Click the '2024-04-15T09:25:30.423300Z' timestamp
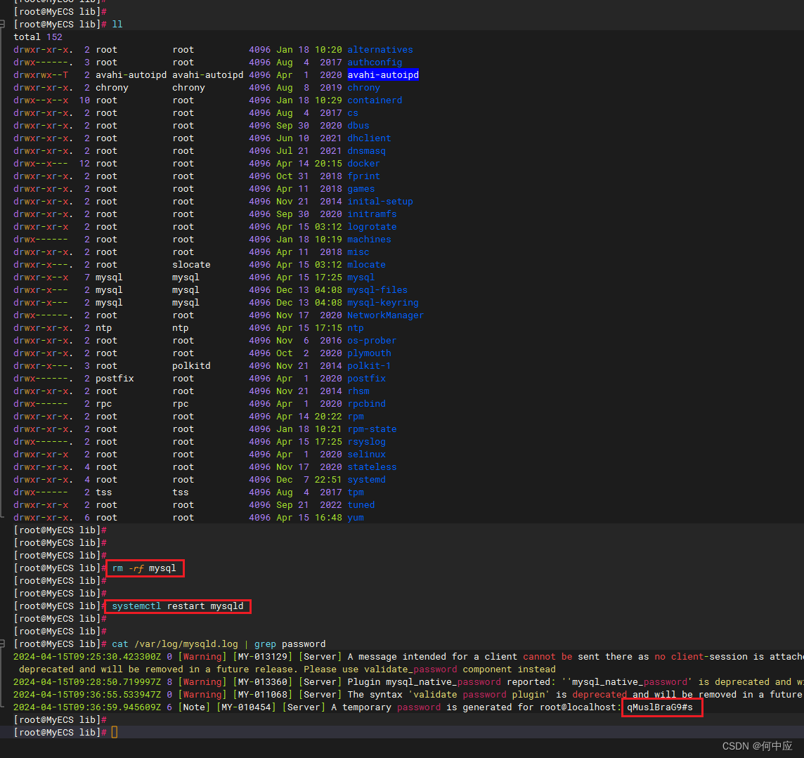This screenshot has width=804, height=758. (87, 657)
